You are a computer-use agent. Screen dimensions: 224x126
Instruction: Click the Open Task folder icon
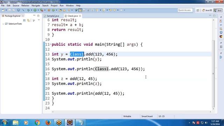click(64, 10)
